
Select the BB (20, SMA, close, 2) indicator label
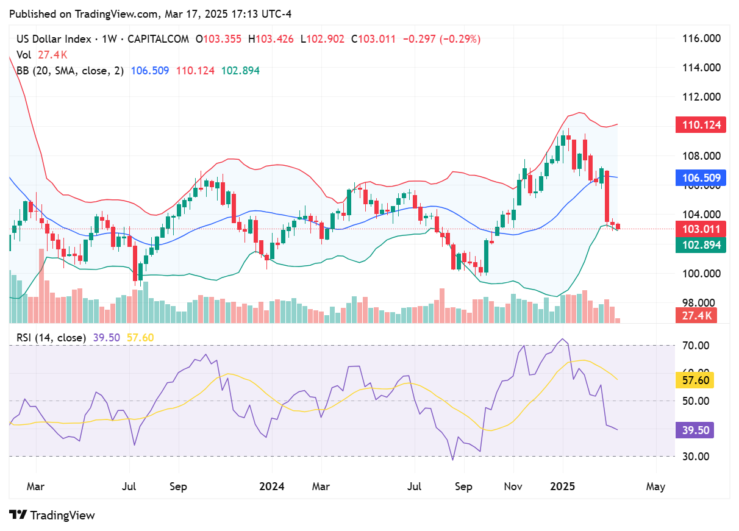point(70,71)
